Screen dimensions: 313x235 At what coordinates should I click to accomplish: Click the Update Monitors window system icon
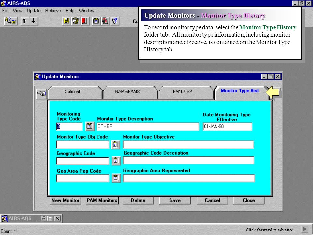coord(37,76)
